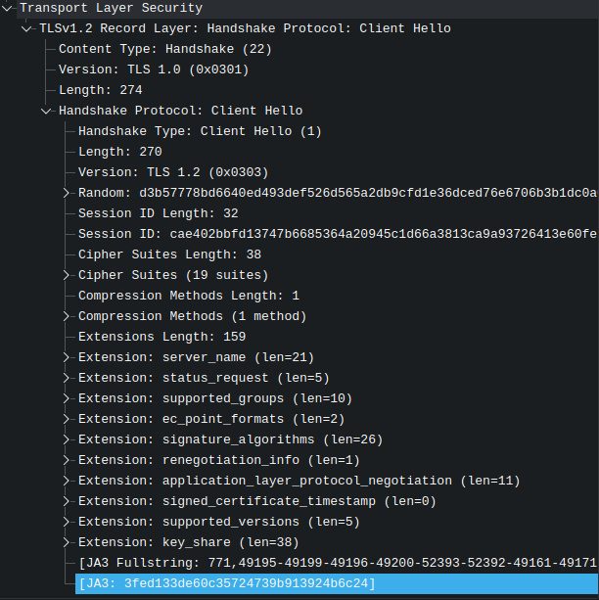This screenshot has height=600, width=599.
Task: Expand the server_name extension
Action: click(66, 357)
